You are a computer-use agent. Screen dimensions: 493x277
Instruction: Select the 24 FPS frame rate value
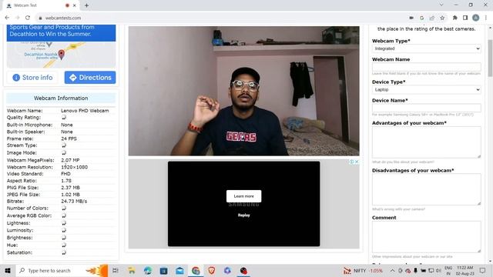[x=69, y=138]
